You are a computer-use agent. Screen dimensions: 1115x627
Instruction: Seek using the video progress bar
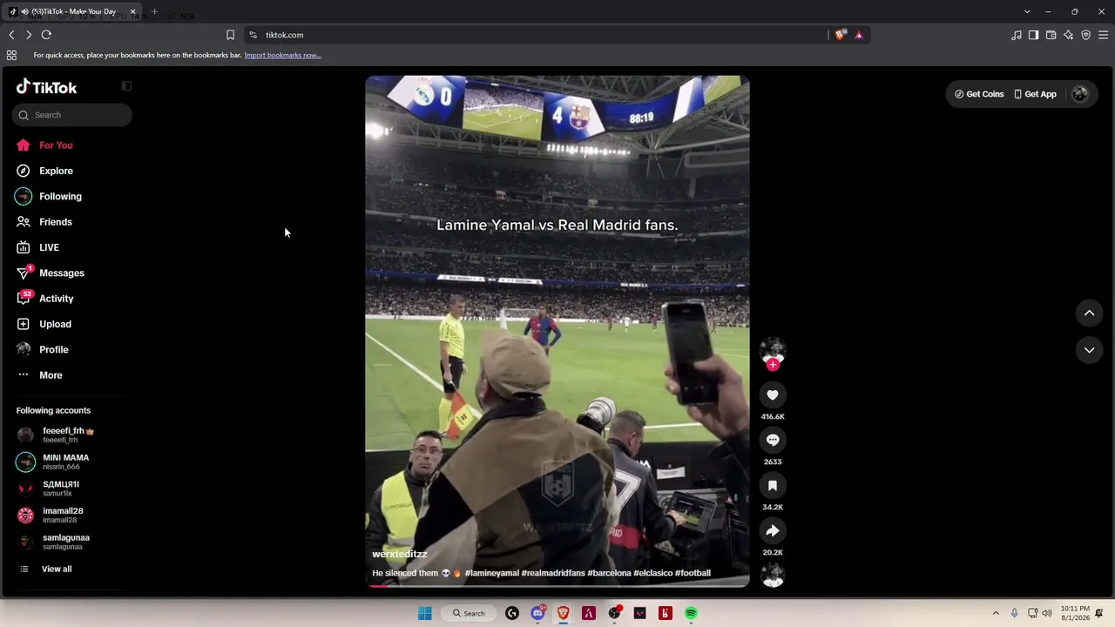(x=557, y=585)
